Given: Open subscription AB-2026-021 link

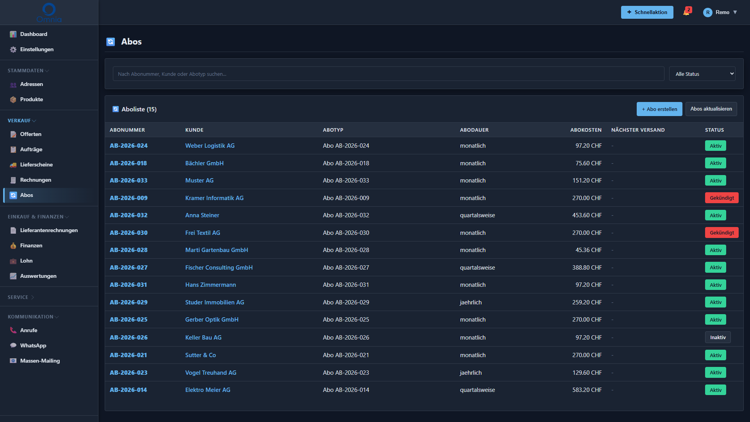Looking at the screenshot, I should 128,355.
